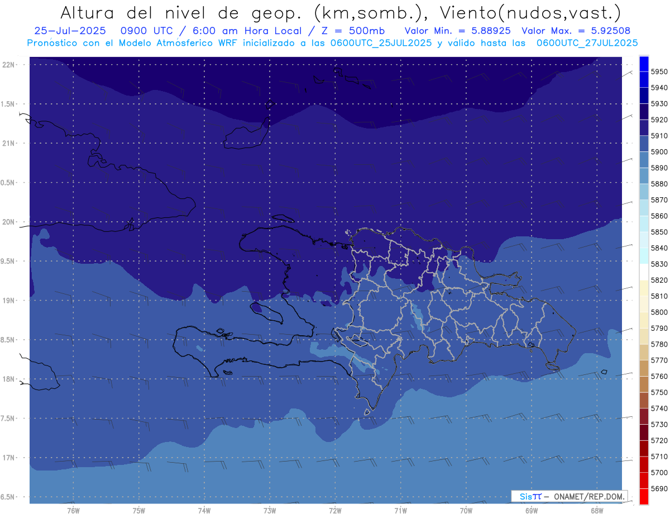Click the 17N latitude axis label
The height and width of the screenshot is (518, 670).
[9, 458]
